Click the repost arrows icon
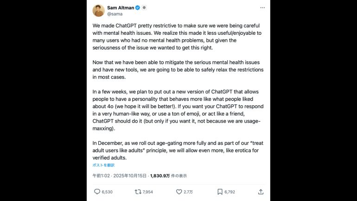The image size is (357, 201). point(138,192)
